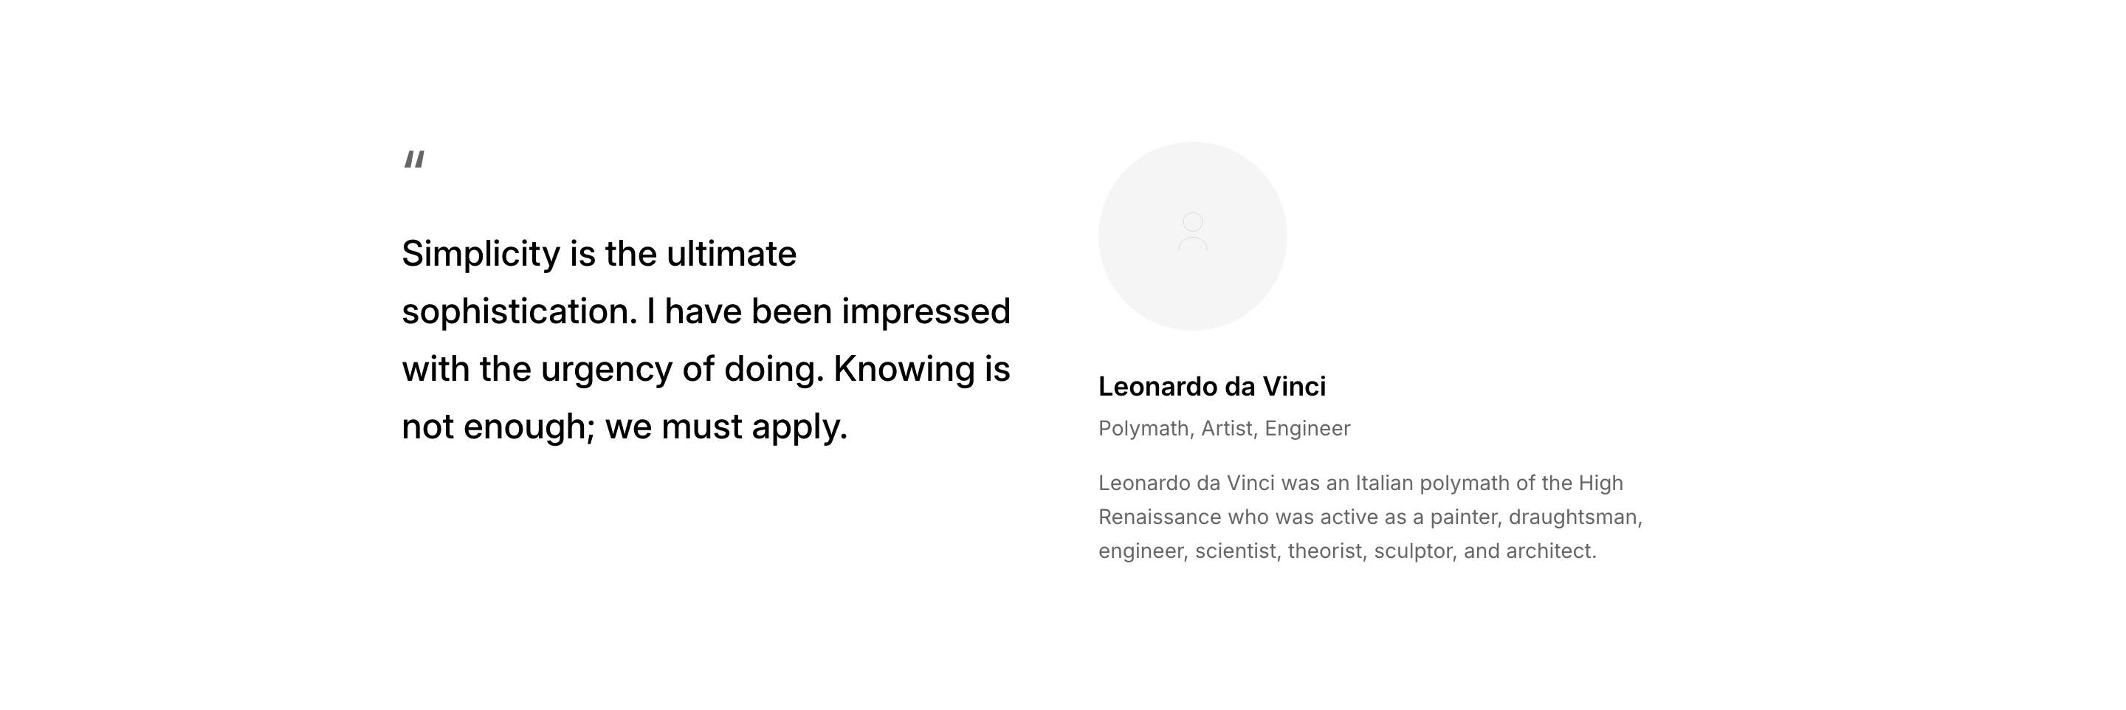Click the word scientist in the biography
This screenshot has width=2126, height=710.
[x=1236, y=551]
